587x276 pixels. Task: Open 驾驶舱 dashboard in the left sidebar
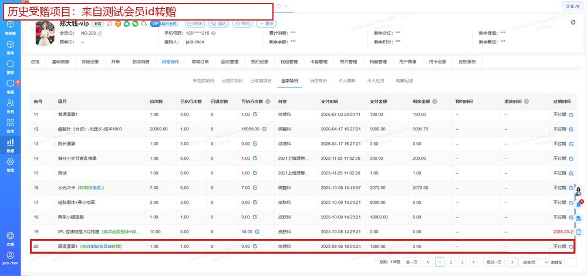coord(11,28)
